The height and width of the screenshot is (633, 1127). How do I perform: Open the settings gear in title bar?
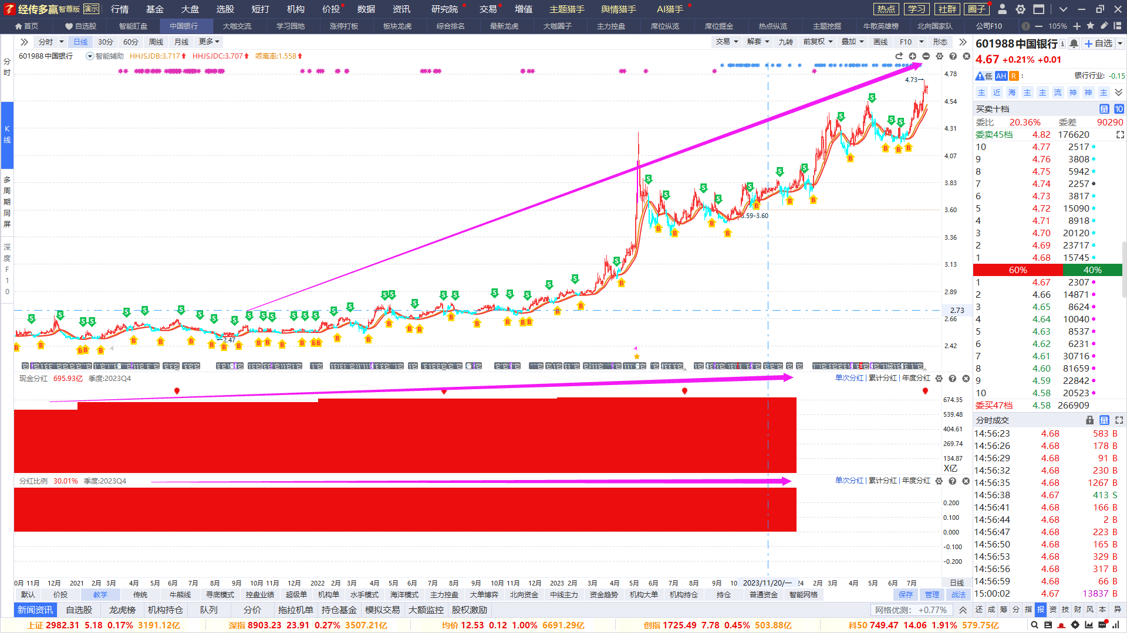[1021, 9]
